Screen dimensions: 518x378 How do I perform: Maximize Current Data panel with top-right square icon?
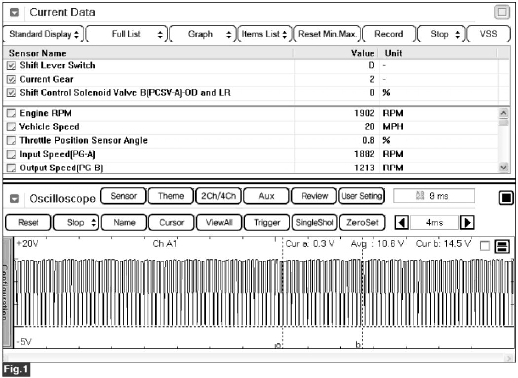click(x=502, y=13)
